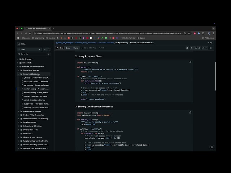Image resolution: width=231 pixels, height=173 pixels.
Task: Open threading - Thread-based parallelism file
Action: pyautogui.click(x=35, y=107)
